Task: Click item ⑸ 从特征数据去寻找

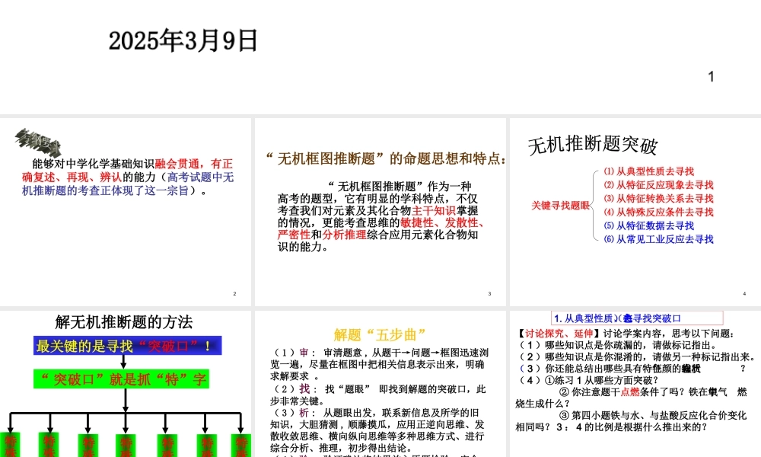Action: pos(649,225)
